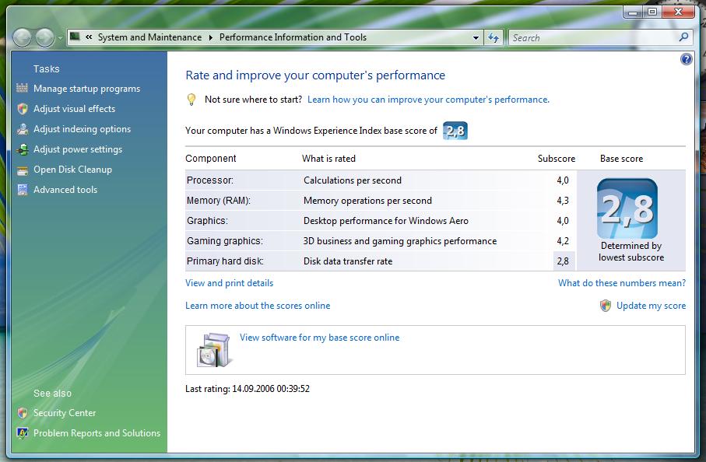Click the Graphics: row label
The height and width of the screenshot is (462, 706).
[207, 221]
